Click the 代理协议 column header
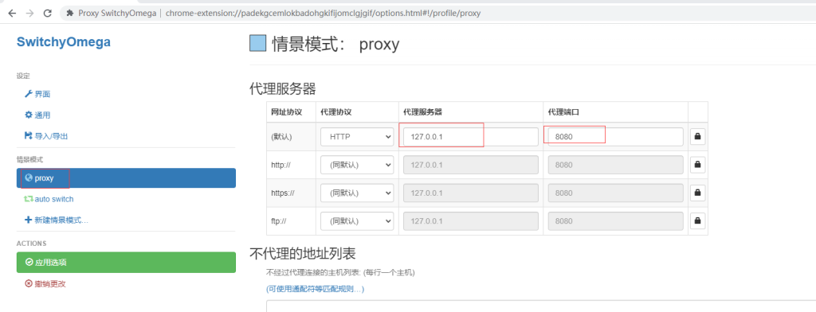The width and height of the screenshot is (816, 312). 336,112
